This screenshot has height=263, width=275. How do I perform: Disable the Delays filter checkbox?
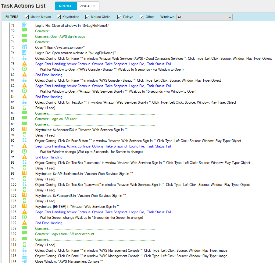click(120, 17)
